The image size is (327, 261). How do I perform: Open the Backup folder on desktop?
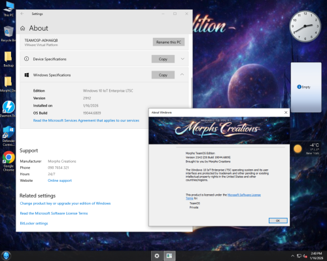pos(9,59)
